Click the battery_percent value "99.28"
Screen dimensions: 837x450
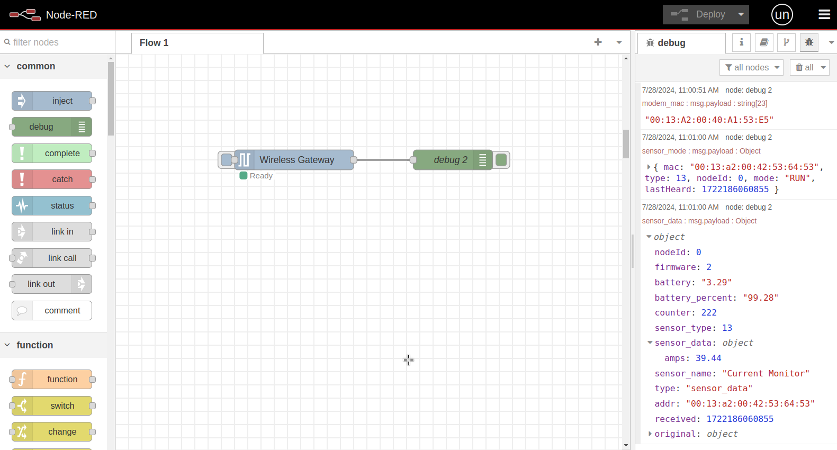click(760, 298)
